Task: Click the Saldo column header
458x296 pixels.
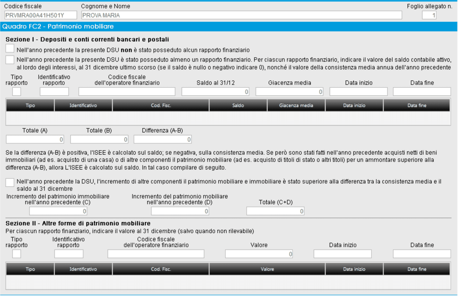Action: pos(238,105)
